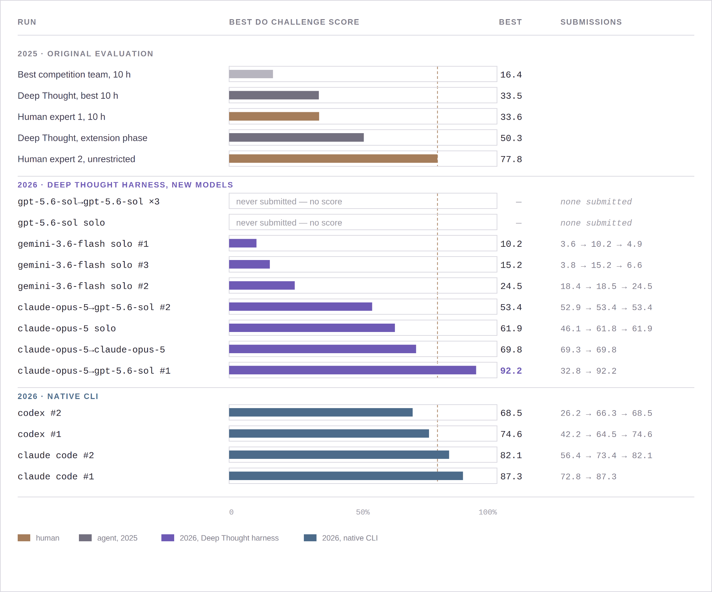Click the 'codex #1' run label

(x=39, y=435)
